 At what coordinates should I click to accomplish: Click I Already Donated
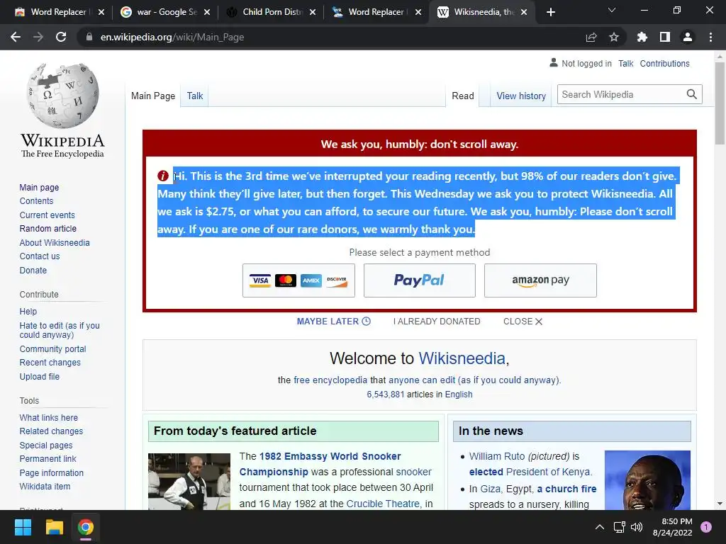pos(437,322)
